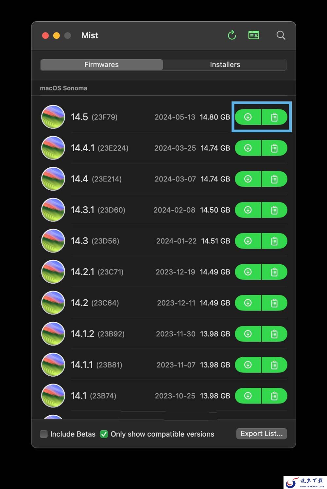Viewport: 327px width, 489px height.
Task: Click build number (23C64)
Action: [x=105, y=303]
